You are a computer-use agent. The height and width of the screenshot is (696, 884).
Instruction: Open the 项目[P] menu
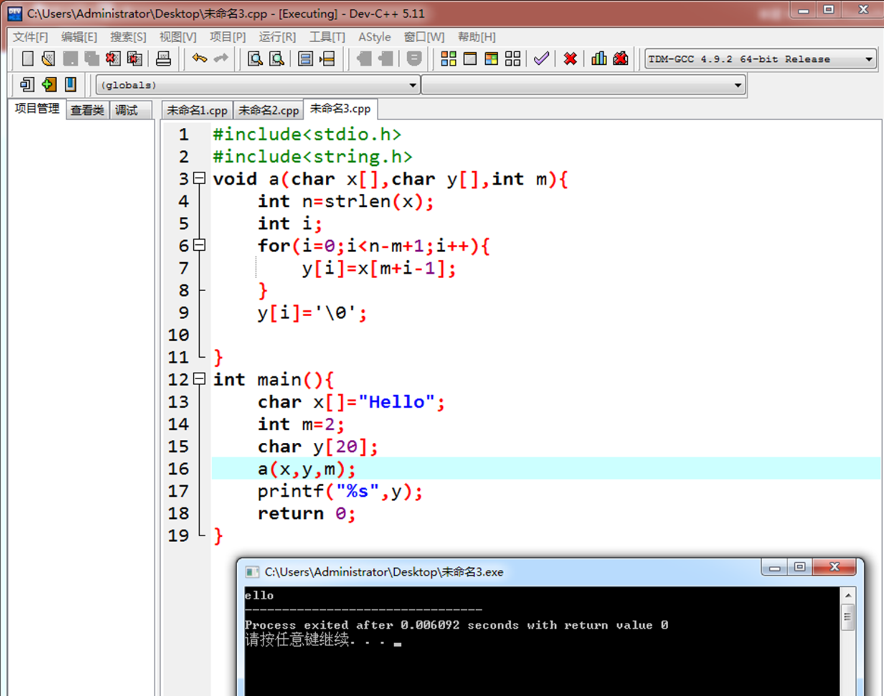click(228, 37)
